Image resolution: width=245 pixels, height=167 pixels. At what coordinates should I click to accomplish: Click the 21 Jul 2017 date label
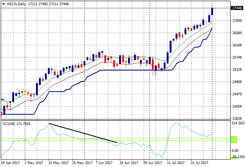(x=200, y=163)
